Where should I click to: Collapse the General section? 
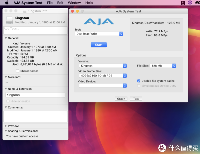[6, 38]
